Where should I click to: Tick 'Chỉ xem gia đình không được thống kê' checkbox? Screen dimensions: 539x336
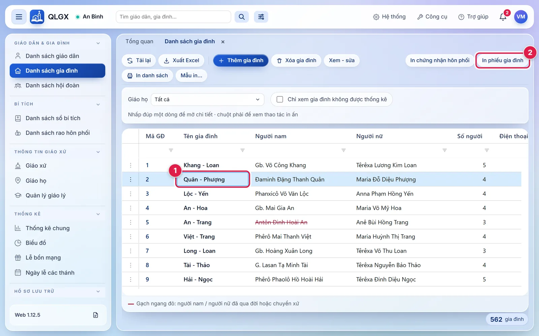pos(280,99)
